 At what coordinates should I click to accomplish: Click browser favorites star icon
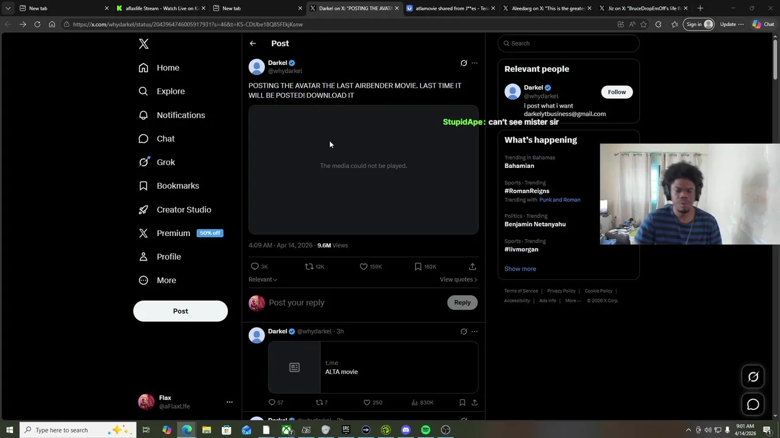coord(643,24)
